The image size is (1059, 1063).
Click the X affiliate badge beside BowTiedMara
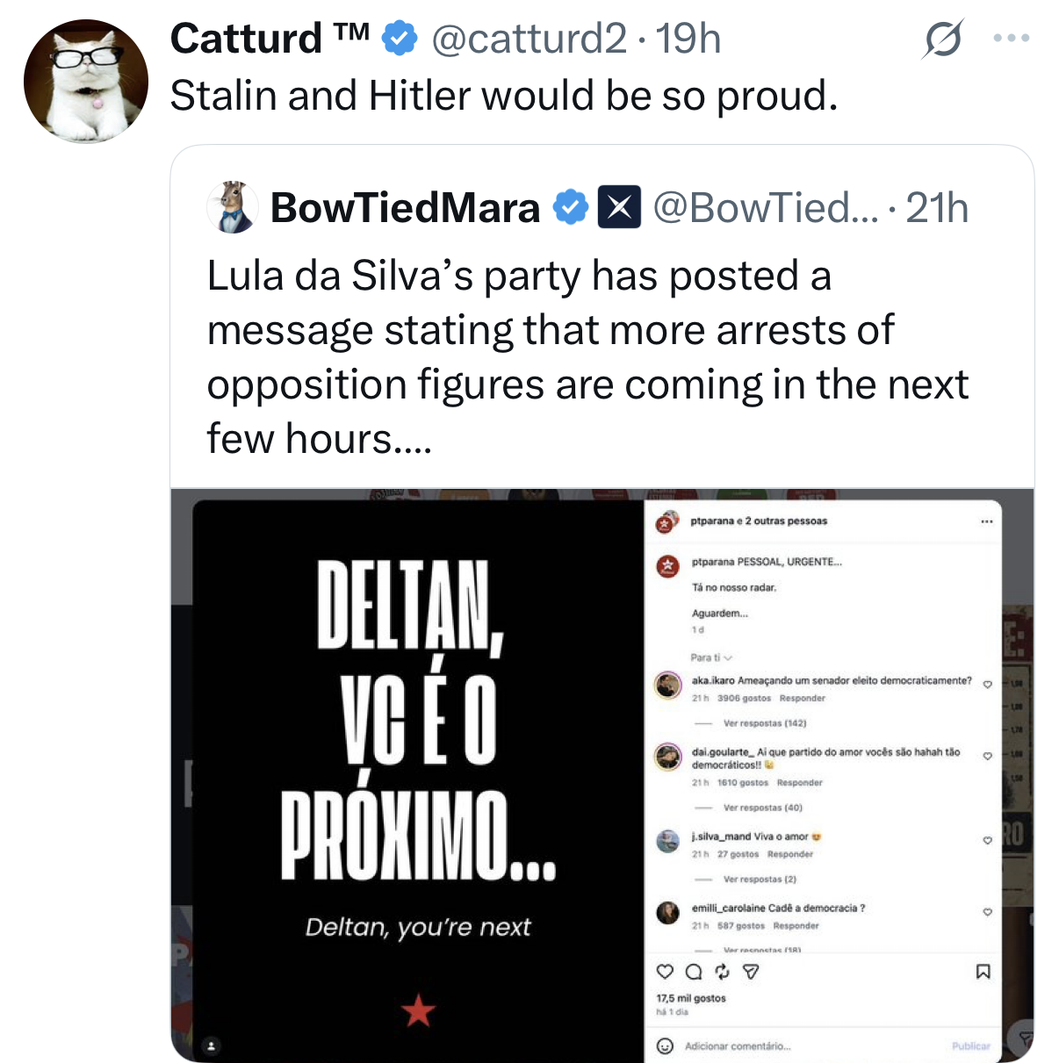(619, 208)
